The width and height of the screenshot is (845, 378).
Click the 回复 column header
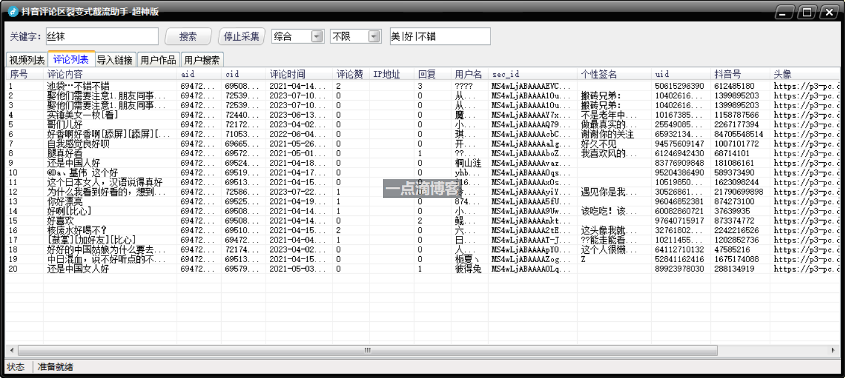point(432,74)
